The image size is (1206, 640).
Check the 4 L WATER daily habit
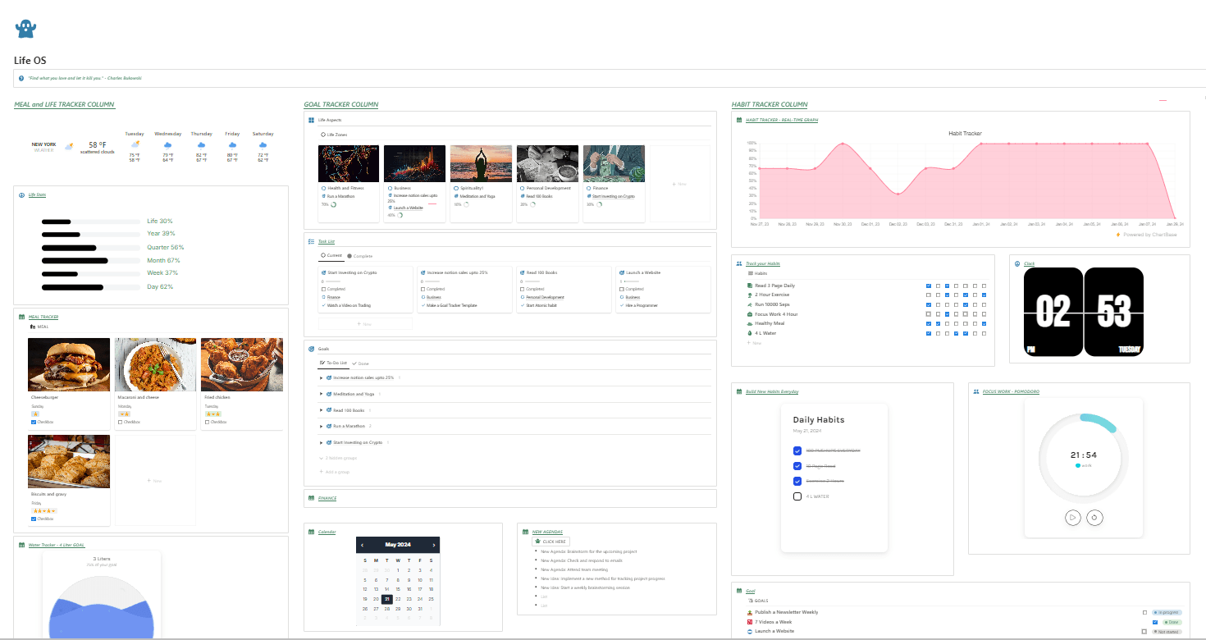tap(797, 496)
